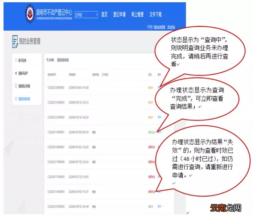Expand 操作 dropdown for row CD20220107000003

(x=160, y=206)
